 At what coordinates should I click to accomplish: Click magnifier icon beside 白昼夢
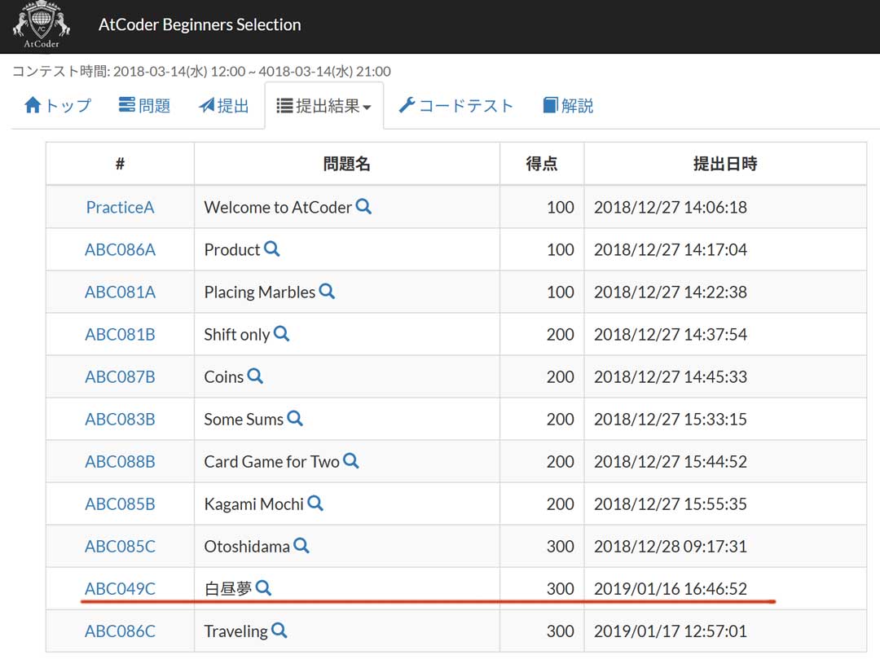pyautogui.click(x=263, y=588)
